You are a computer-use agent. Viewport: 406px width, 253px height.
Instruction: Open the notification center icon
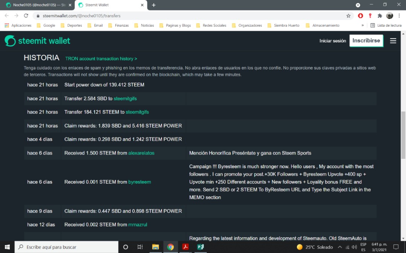click(x=396, y=247)
